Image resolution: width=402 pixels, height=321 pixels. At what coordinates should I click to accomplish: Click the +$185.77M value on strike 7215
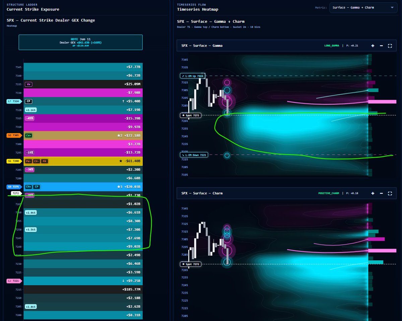131,289
